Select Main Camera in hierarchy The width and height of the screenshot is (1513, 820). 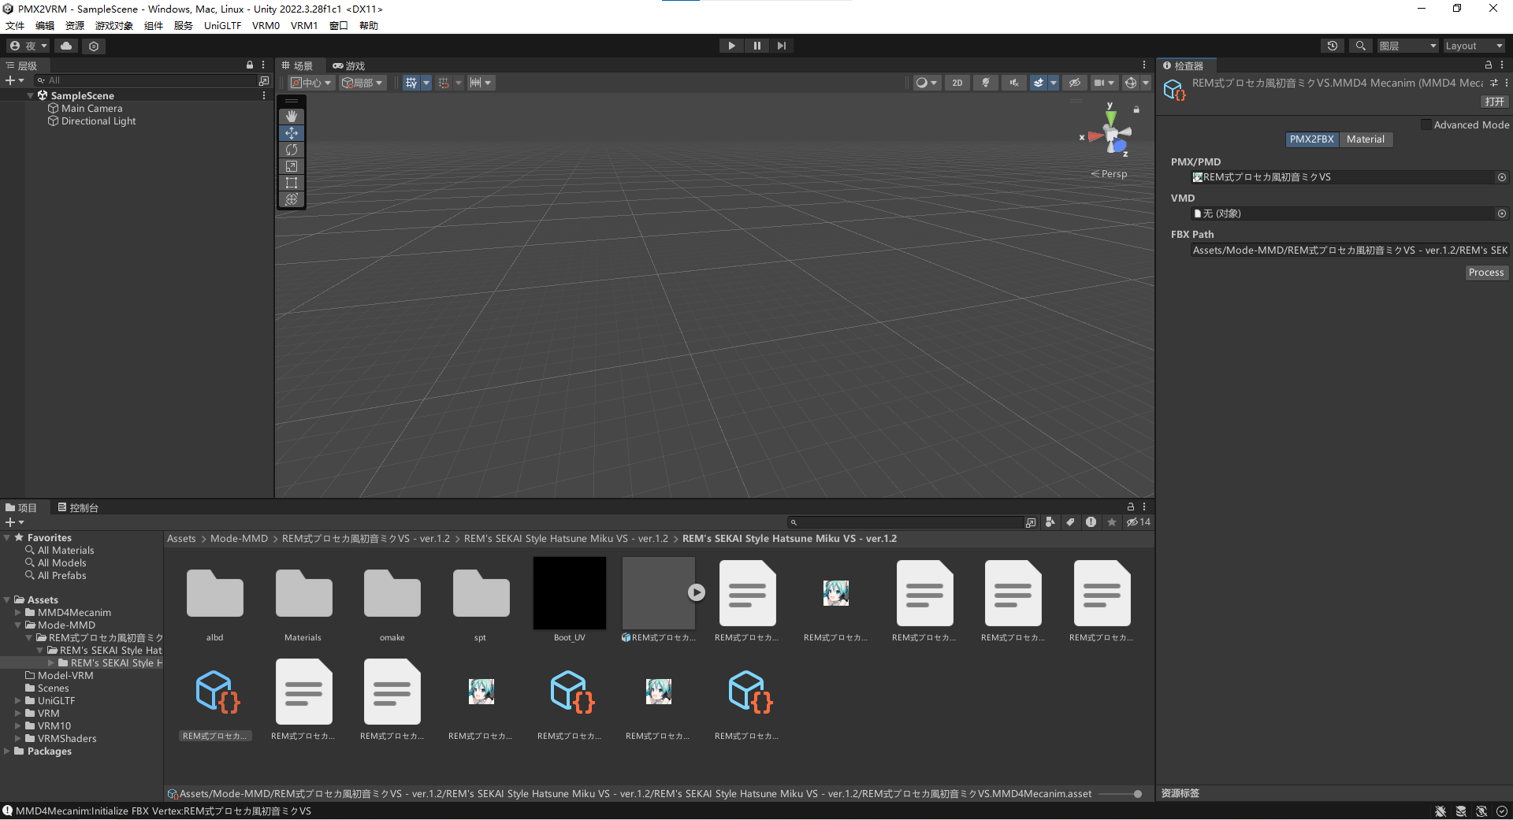[x=91, y=109]
